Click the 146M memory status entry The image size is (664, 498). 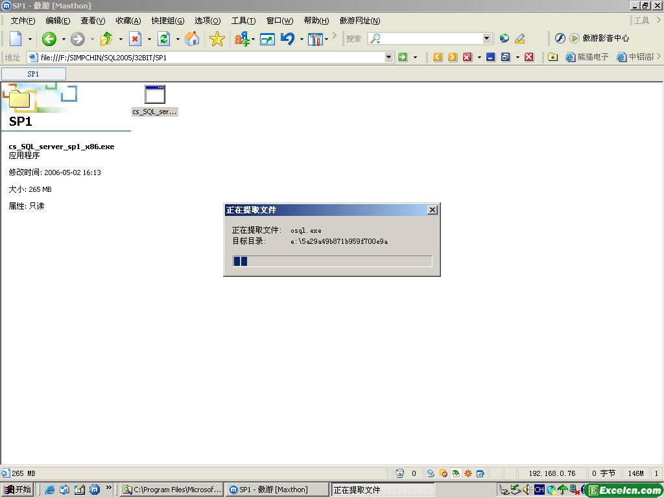pyautogui.click(x=635, y=473)
